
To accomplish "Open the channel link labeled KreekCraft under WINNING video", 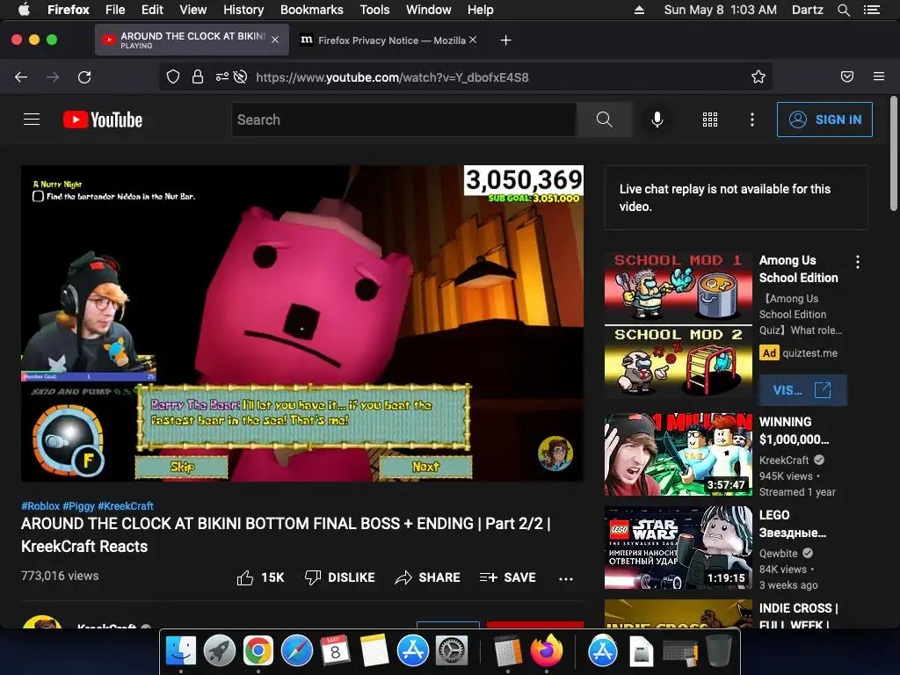I will [784, 460].
